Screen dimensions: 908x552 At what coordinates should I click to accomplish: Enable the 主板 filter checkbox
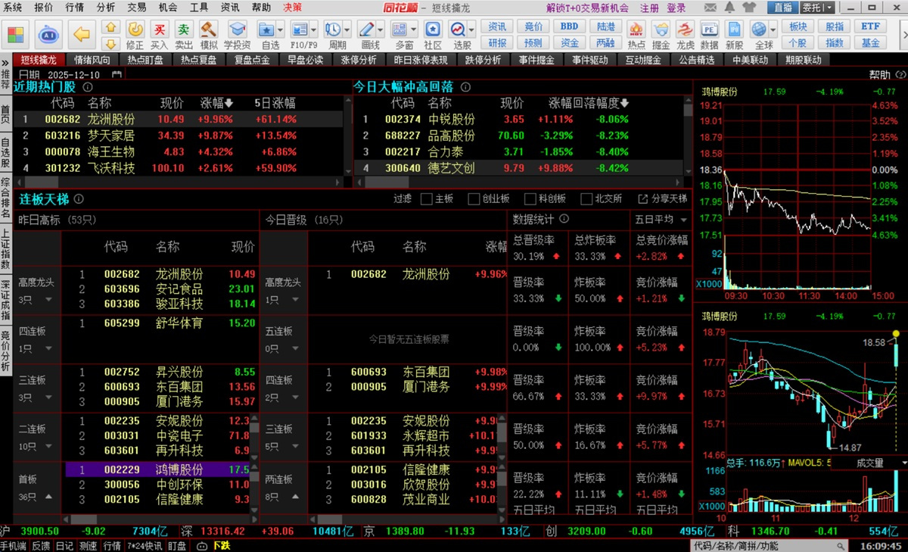click(426, 199)
